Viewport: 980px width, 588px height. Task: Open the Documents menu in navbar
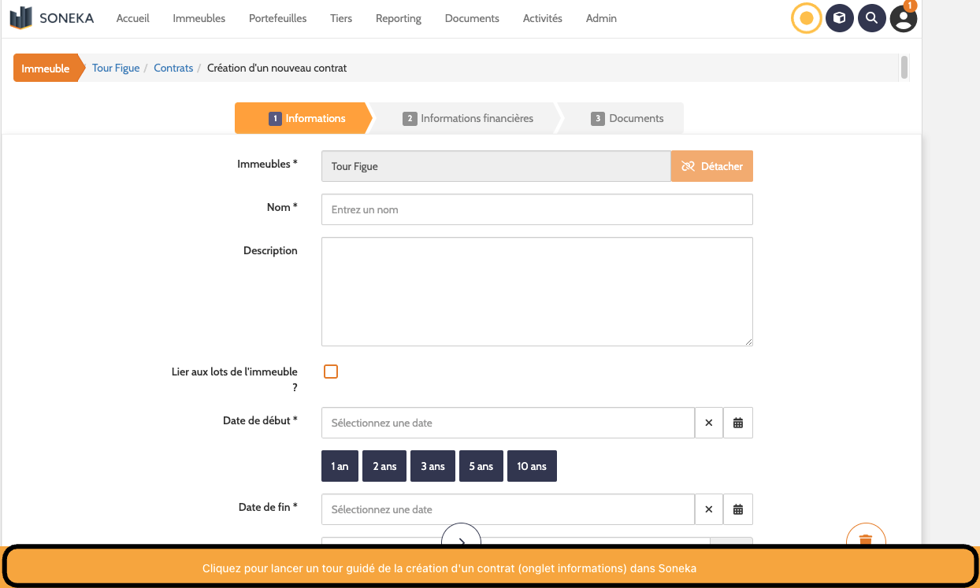pyautogui.click(x=472, y=18)
